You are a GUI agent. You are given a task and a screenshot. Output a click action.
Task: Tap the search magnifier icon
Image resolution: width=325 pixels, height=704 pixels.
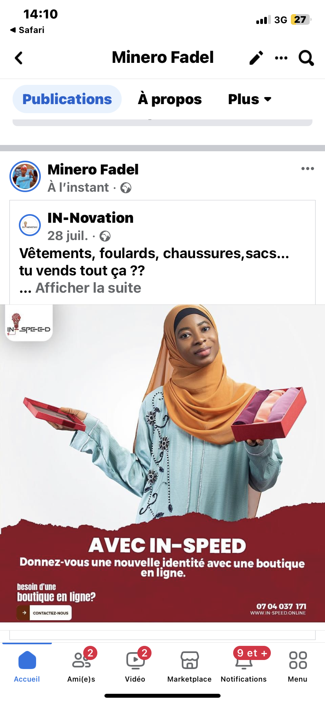coord(306,58)
